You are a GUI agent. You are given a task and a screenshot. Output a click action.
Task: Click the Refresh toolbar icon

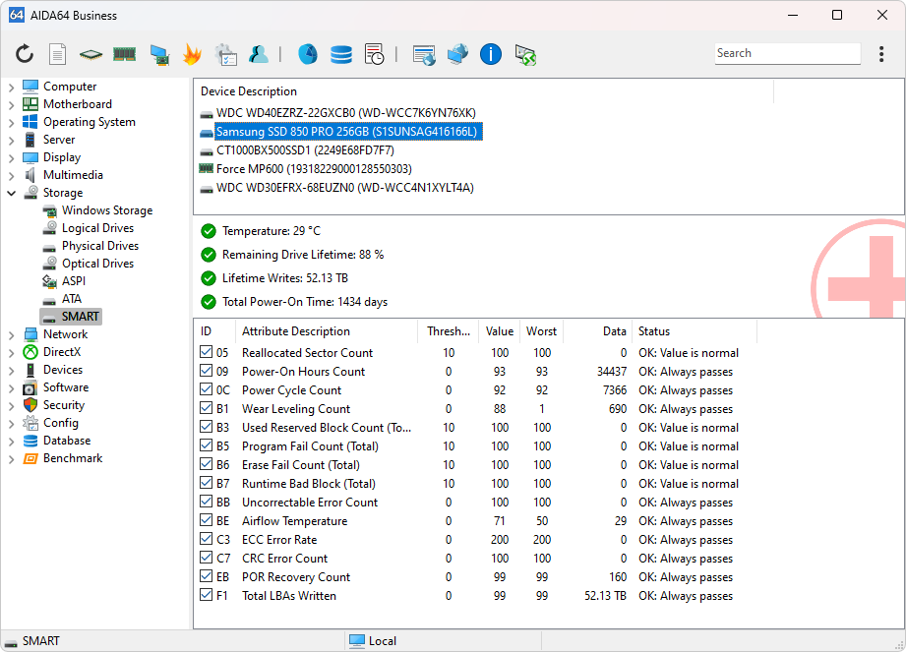[25, 54]
